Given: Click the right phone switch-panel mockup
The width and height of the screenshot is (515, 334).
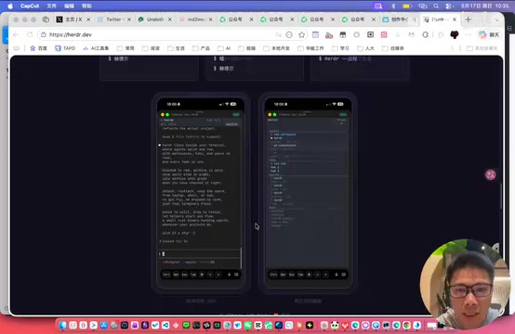Looking at the screenshot, I should [308, 193].
